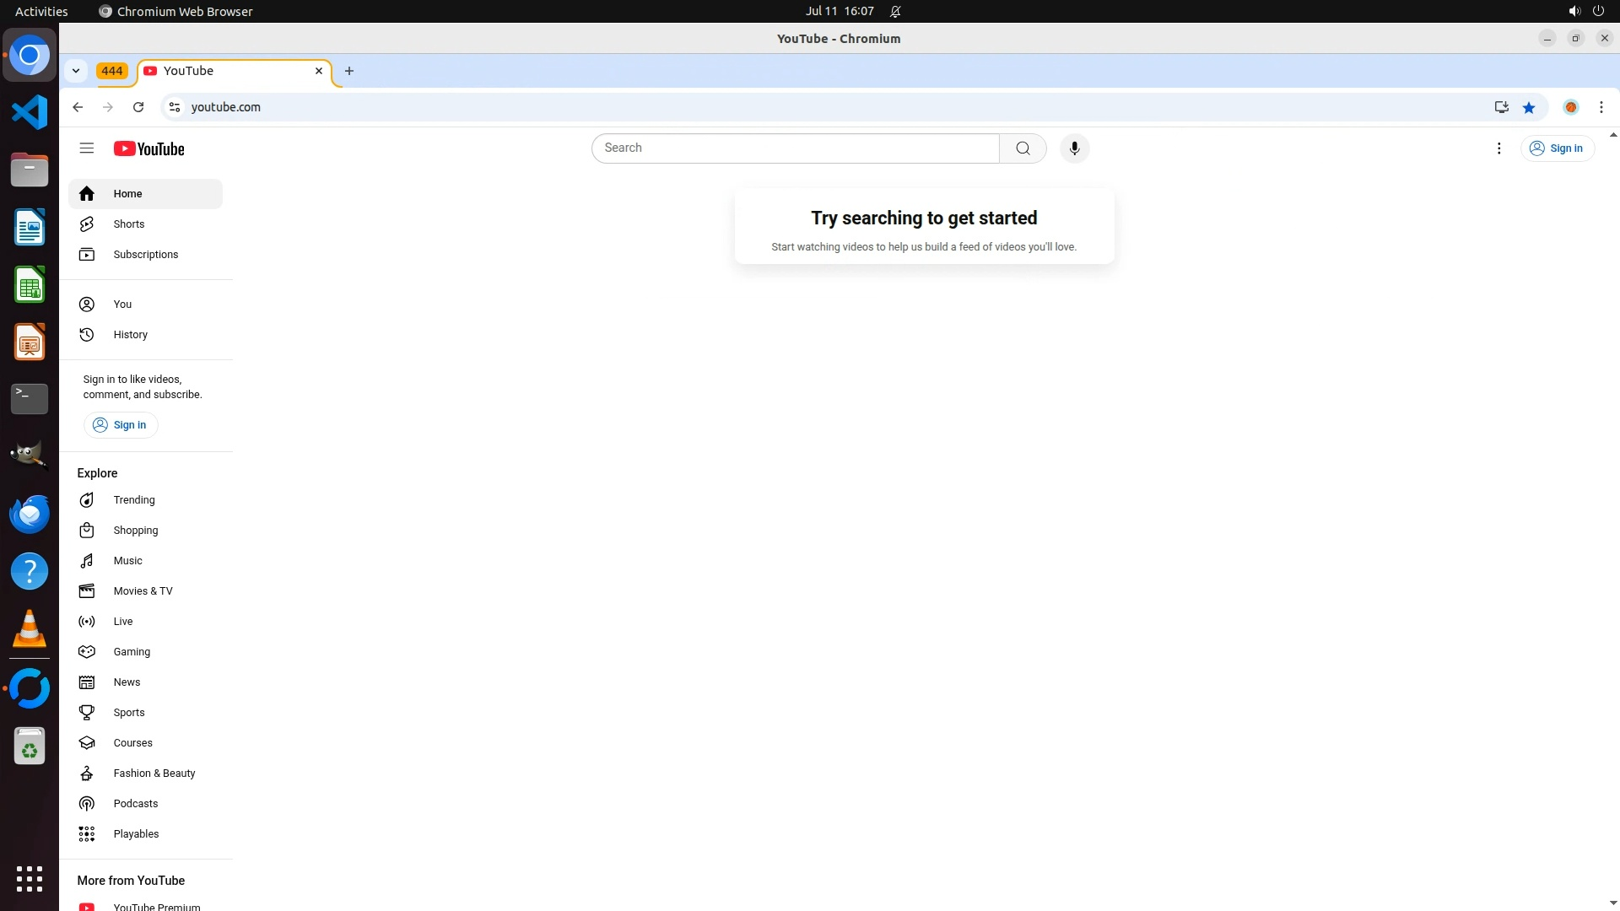Toggle the hamburger guide menu
This screenshot has width=1620, height=911.
click(x=86, y=148)
